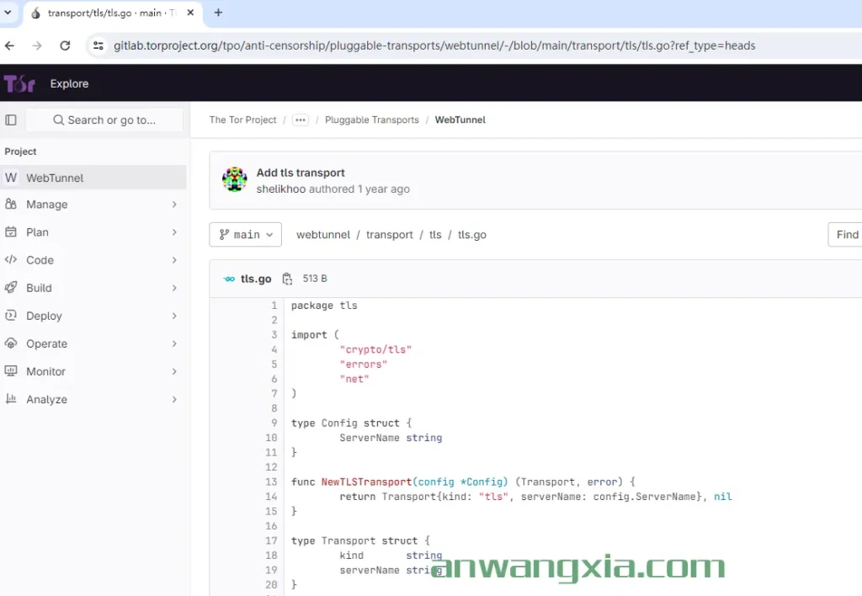This screenshot has height=596, width=862.
Task: Navigate to transport path segment
Action: point(389,235)
